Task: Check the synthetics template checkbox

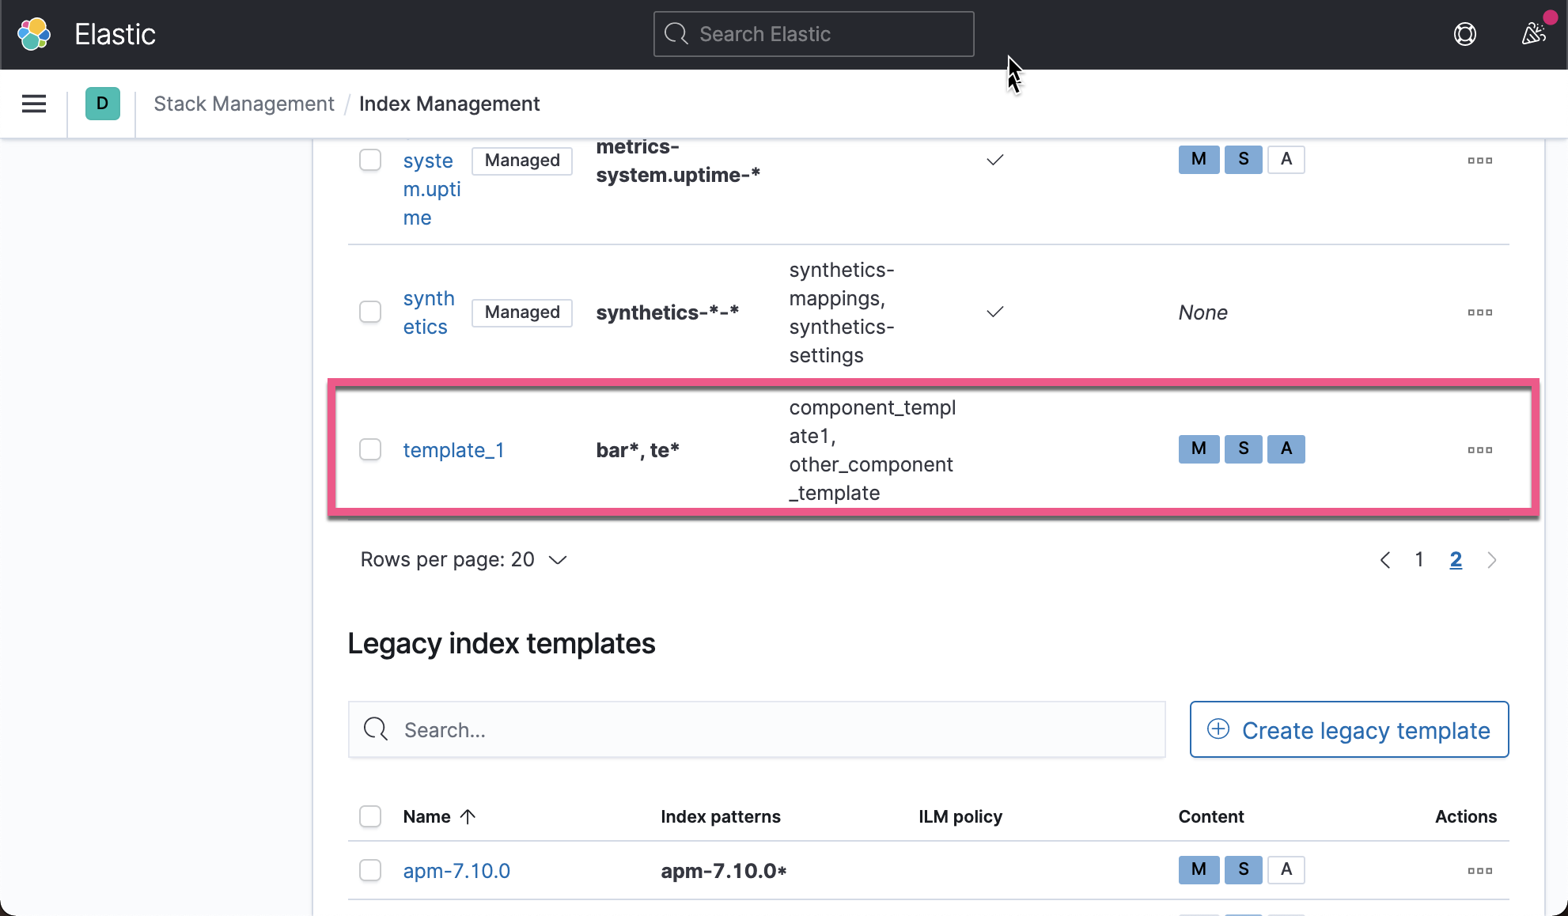Action: (x=369, y=312)
